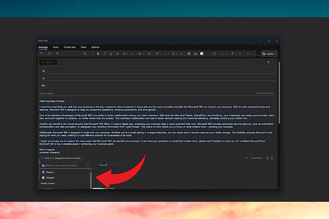Viewport: 329px width, 219px height.
Task: Toggle Italic formatting
Action: [x=104, y=54]
